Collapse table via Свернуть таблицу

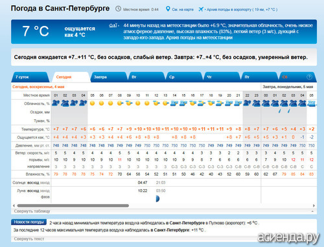coord(32,211)
